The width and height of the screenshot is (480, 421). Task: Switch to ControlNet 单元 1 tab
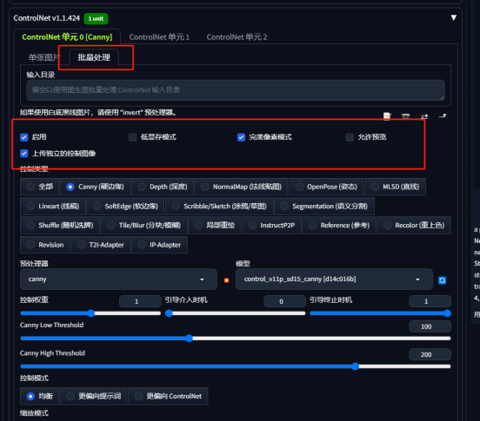[x=159, y=37]
